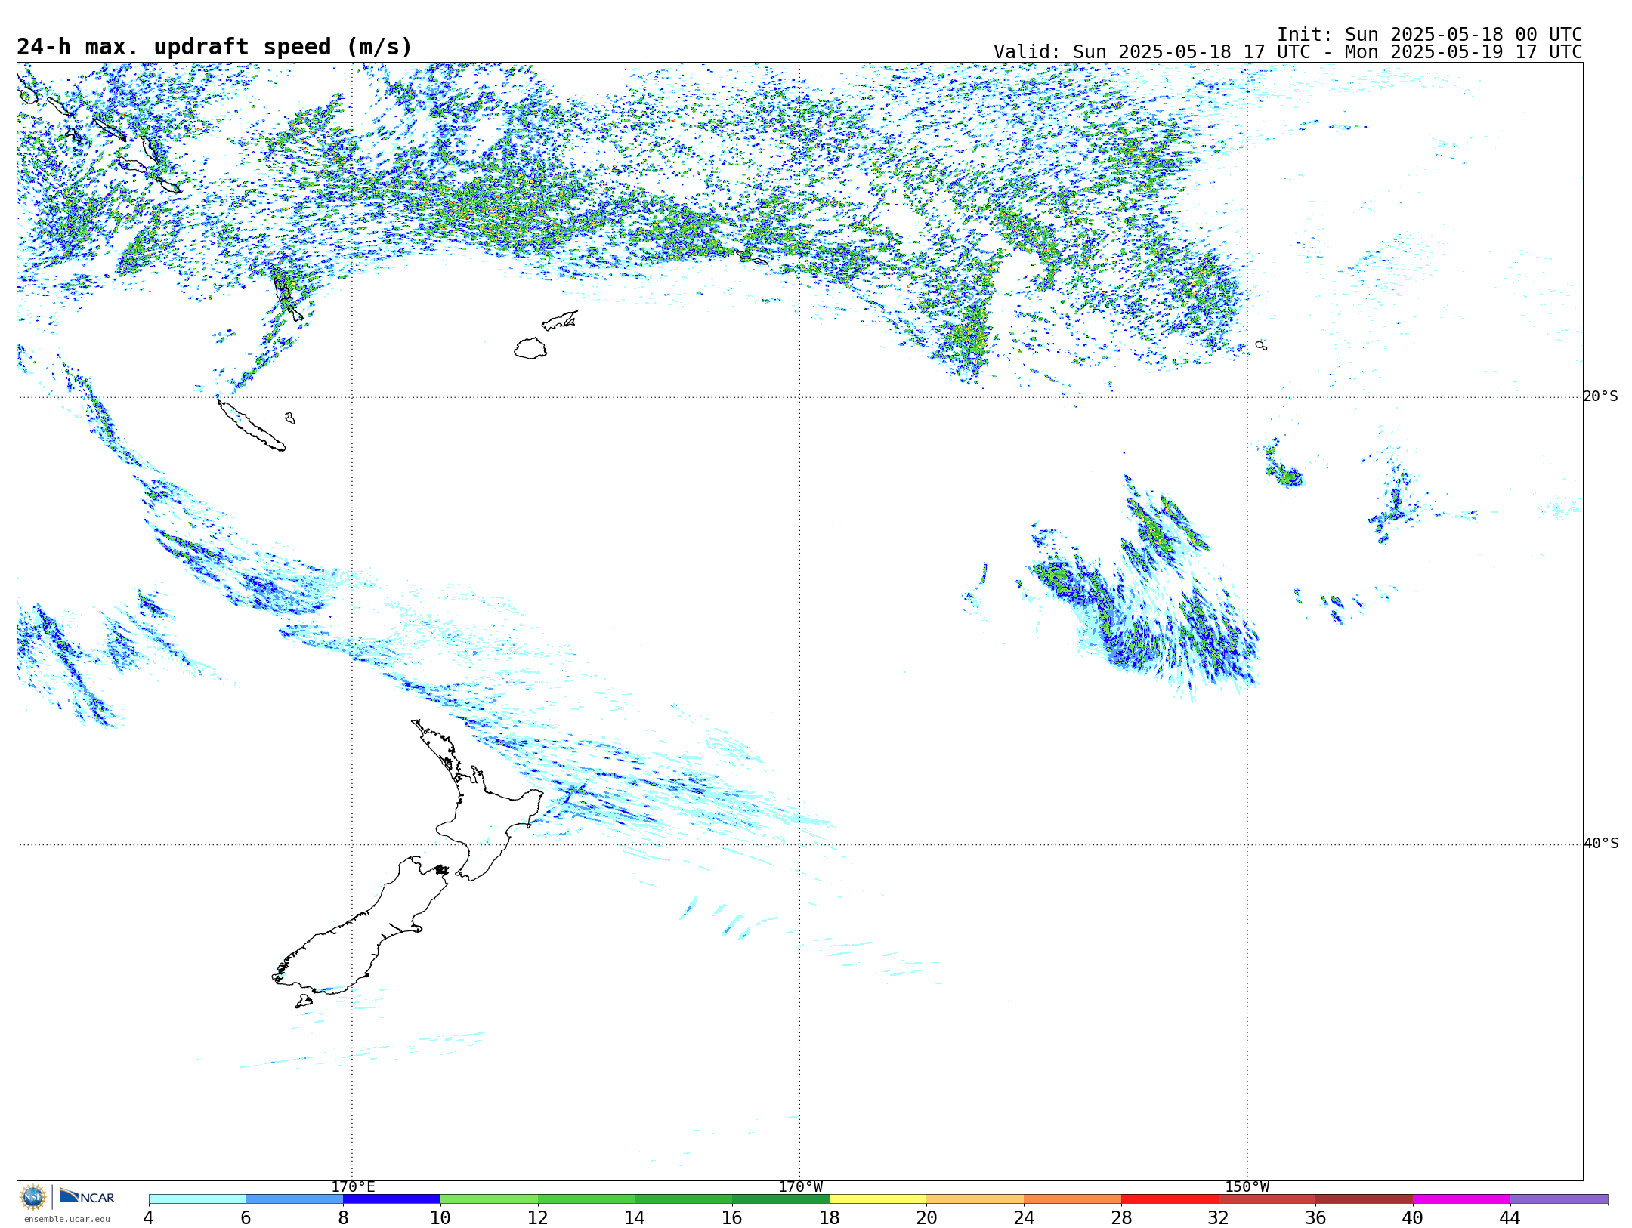The width and height of the screenshot is (1632, 1228).
Task: Click the colorbar tick label 18
Action: [830, 1217]
